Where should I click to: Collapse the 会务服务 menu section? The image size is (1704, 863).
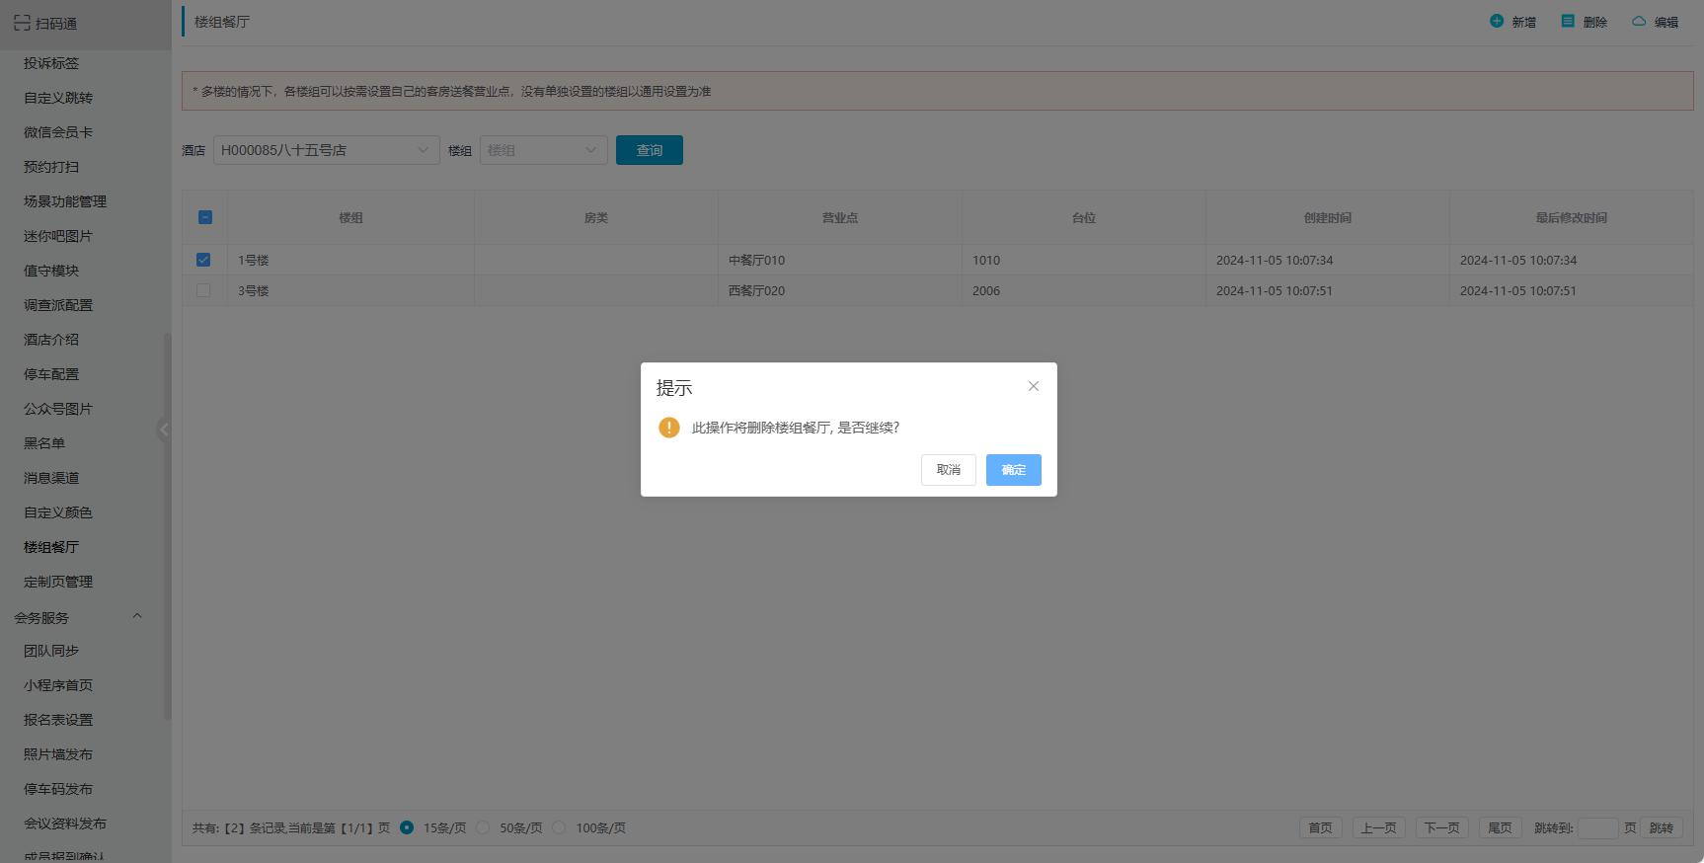coord(137,617)
